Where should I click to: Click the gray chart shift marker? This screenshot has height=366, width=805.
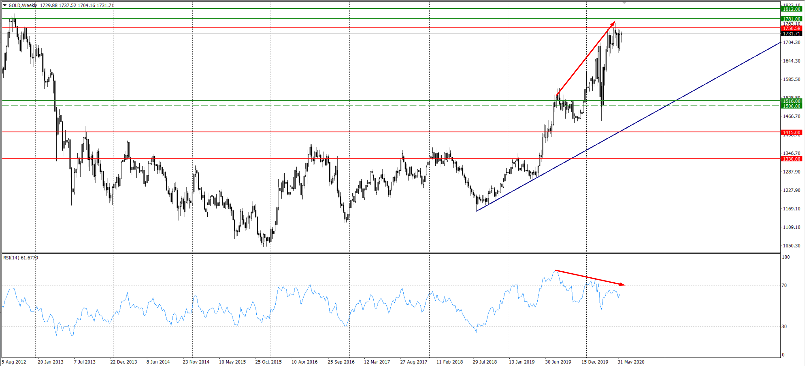click(x=624, y=3)
